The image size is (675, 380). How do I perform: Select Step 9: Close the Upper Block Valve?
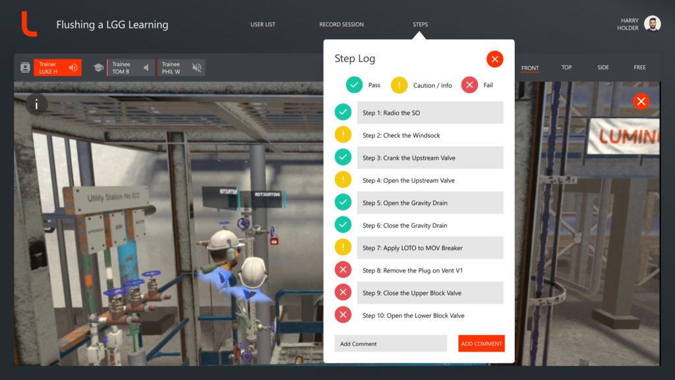pyautogui.click(x=430, y=293)
